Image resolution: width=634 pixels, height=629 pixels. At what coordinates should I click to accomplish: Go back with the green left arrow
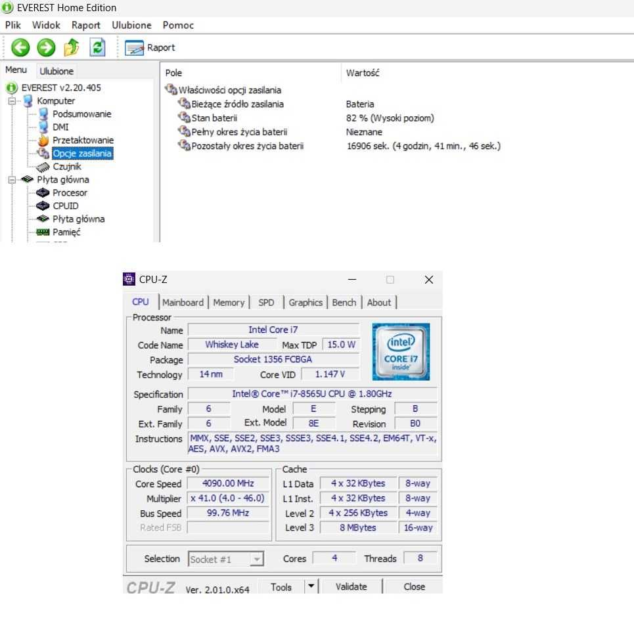[x=20, y=48]
